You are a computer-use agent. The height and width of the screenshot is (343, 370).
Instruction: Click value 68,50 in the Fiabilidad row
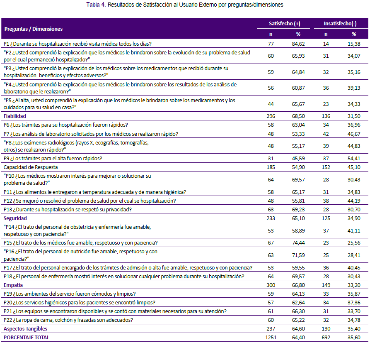(x=298, y=116)
